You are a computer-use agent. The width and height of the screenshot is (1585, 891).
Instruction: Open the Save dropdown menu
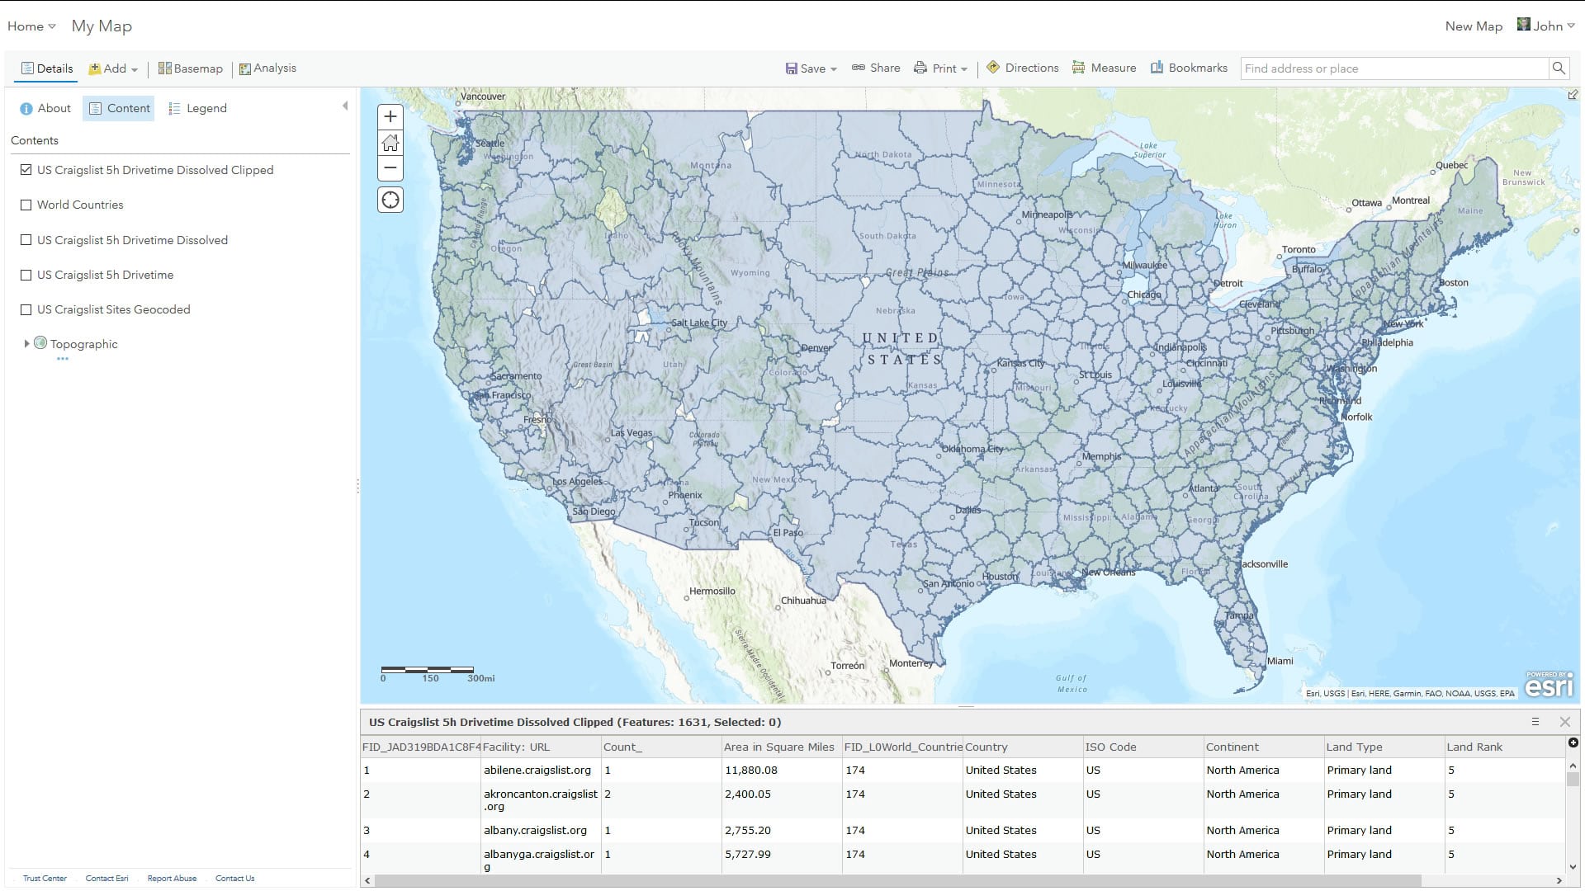tap(811, 68)
